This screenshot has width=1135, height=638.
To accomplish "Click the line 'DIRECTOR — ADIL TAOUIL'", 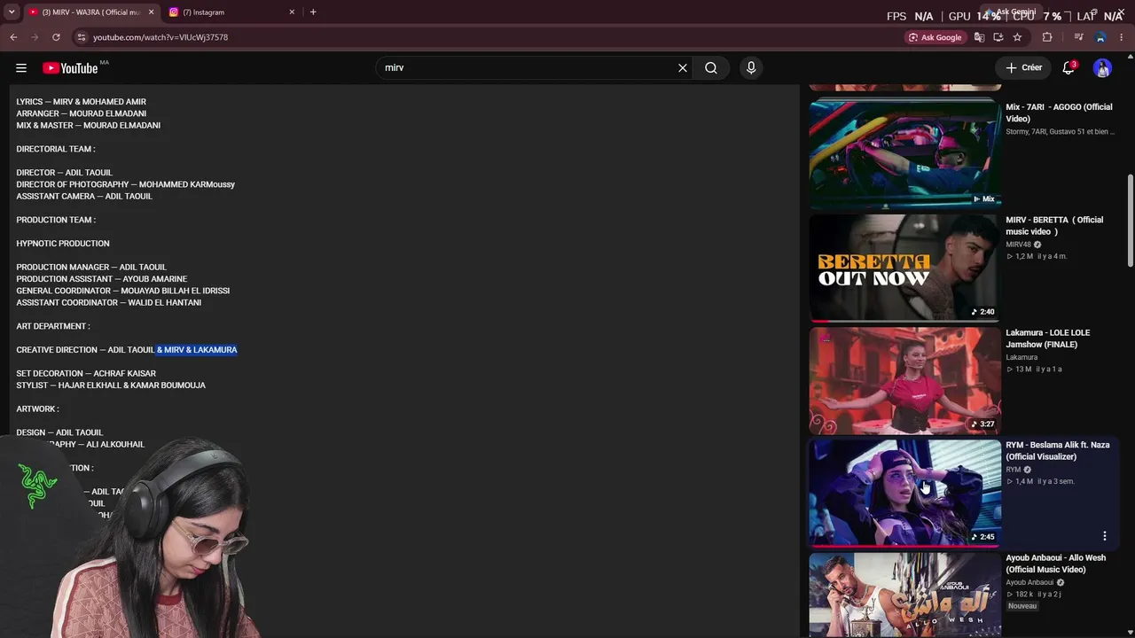I will [x=64, y=173].
